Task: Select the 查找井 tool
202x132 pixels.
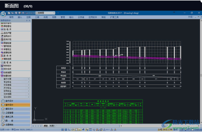Action: coord(6,56)
